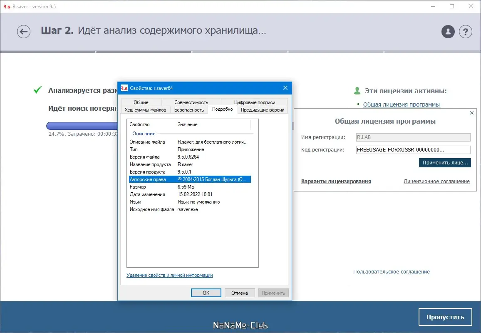Open the Хеш-суммы файлов tab
The width and height of the screenshot is (481, 333).
point(145,110)
